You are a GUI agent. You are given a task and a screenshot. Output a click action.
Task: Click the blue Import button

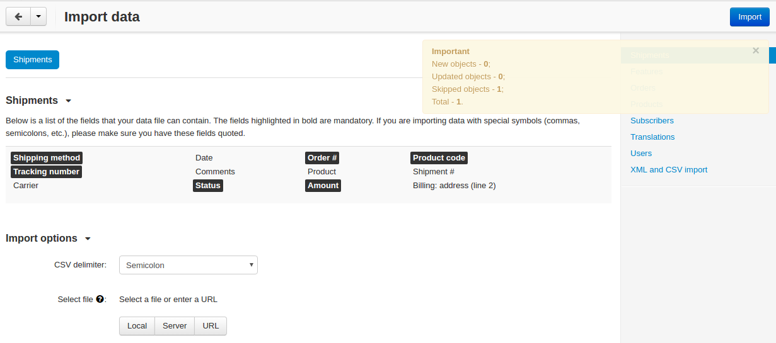click(750, 17)
